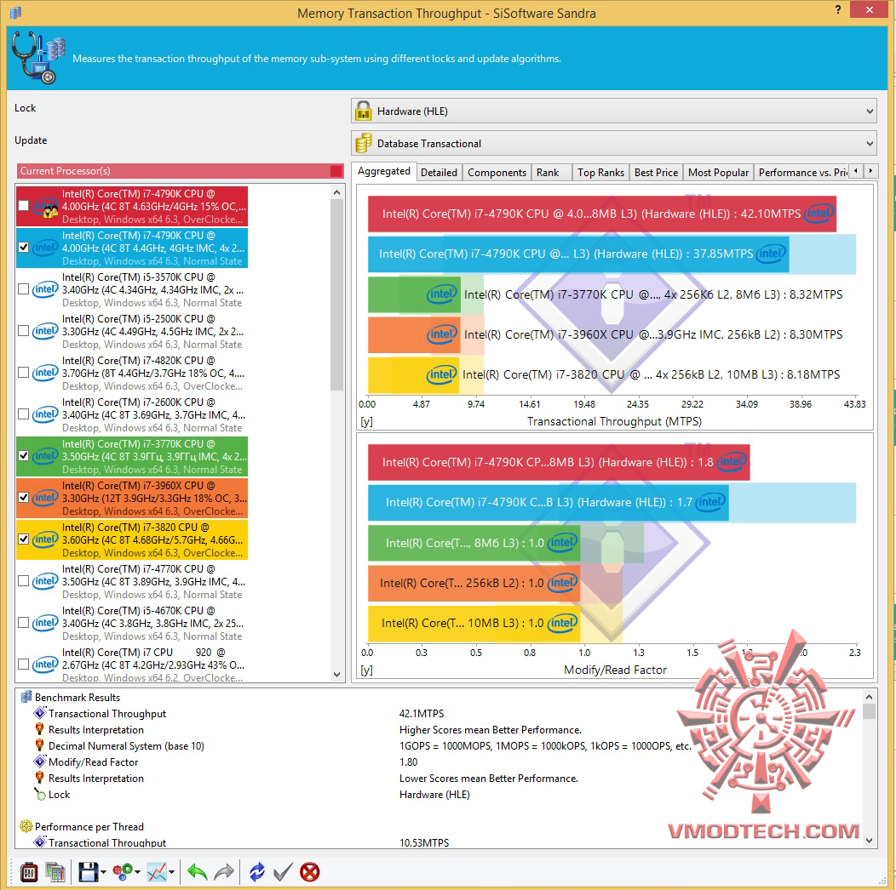Check the i5-3570K processor checkbox

(x=24, y=288)
